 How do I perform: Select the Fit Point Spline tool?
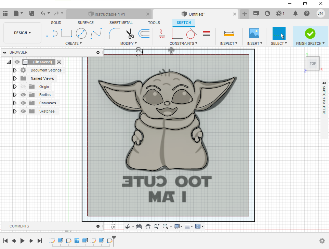[96, 34]
